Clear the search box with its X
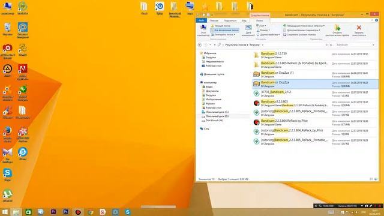Viewport: 384px width, 216px height. tap(373, 45)
